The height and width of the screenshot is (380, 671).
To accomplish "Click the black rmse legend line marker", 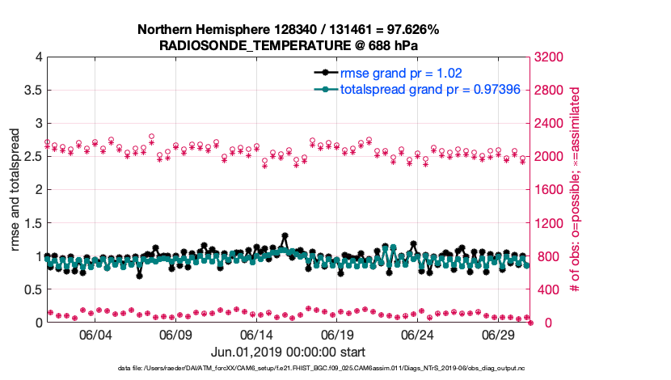I will tap(324, 73).
